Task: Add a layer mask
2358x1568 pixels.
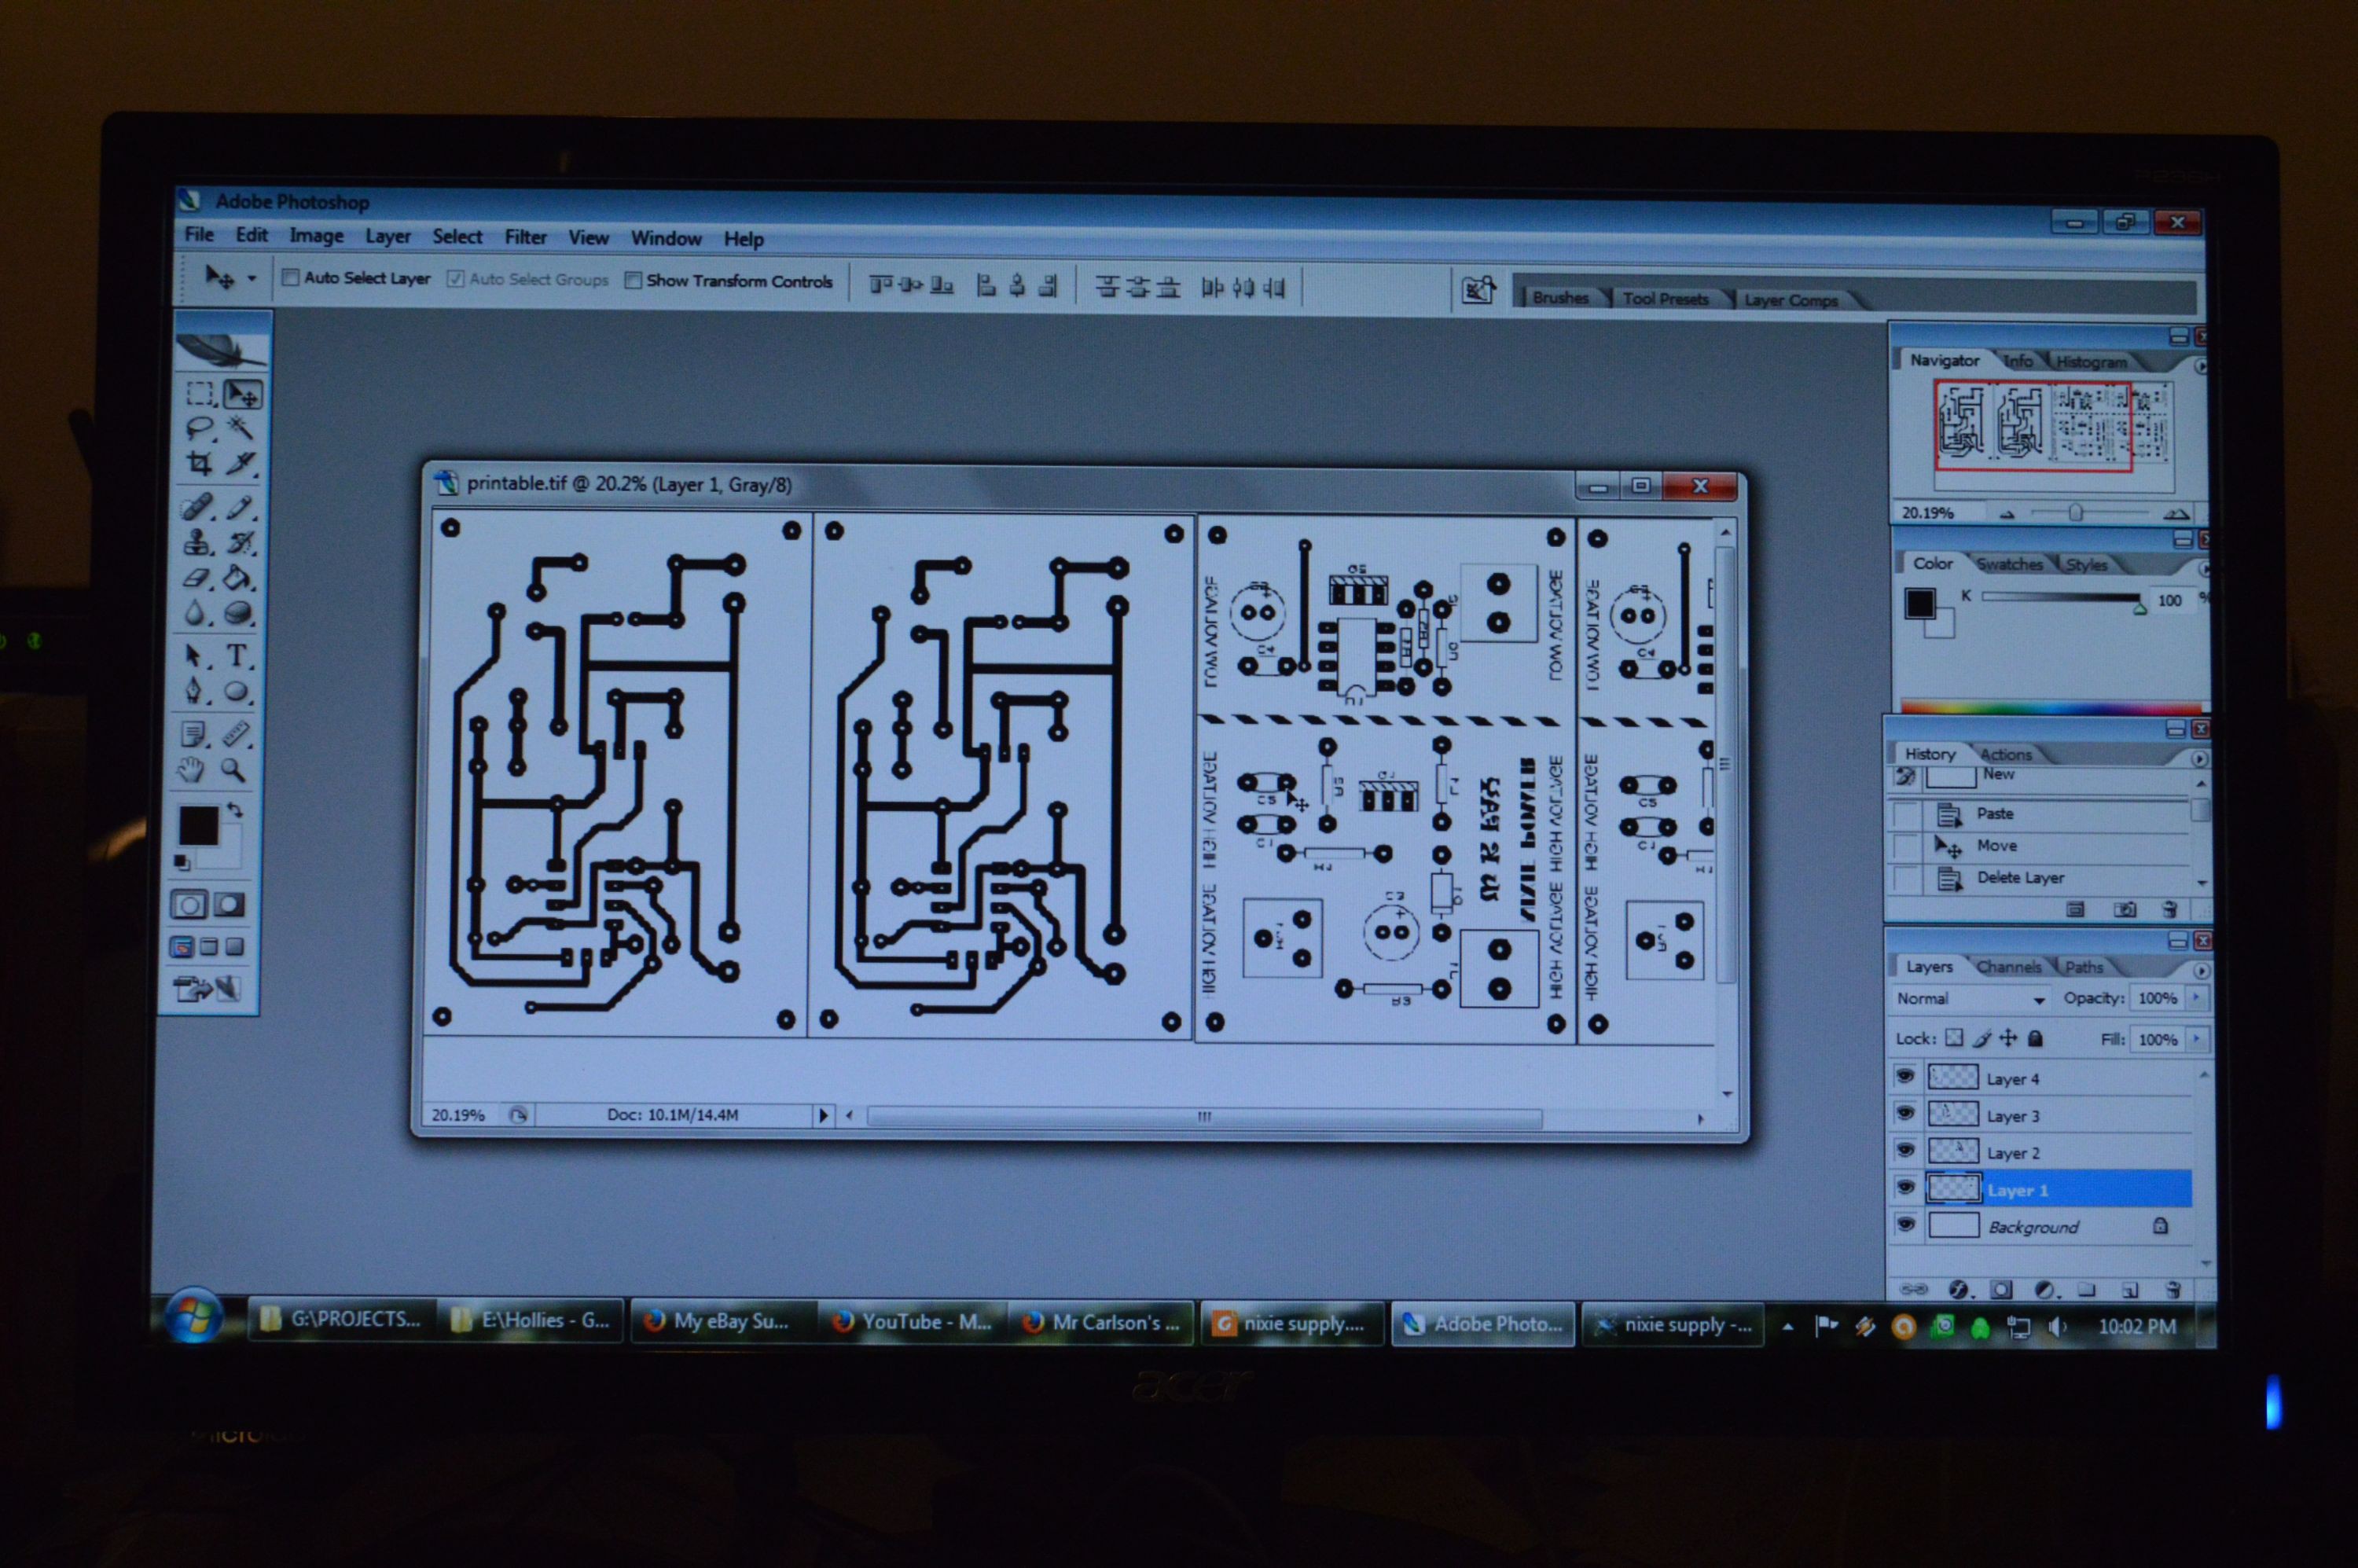Action: pyautogui.click(x=2001, y=1290)
